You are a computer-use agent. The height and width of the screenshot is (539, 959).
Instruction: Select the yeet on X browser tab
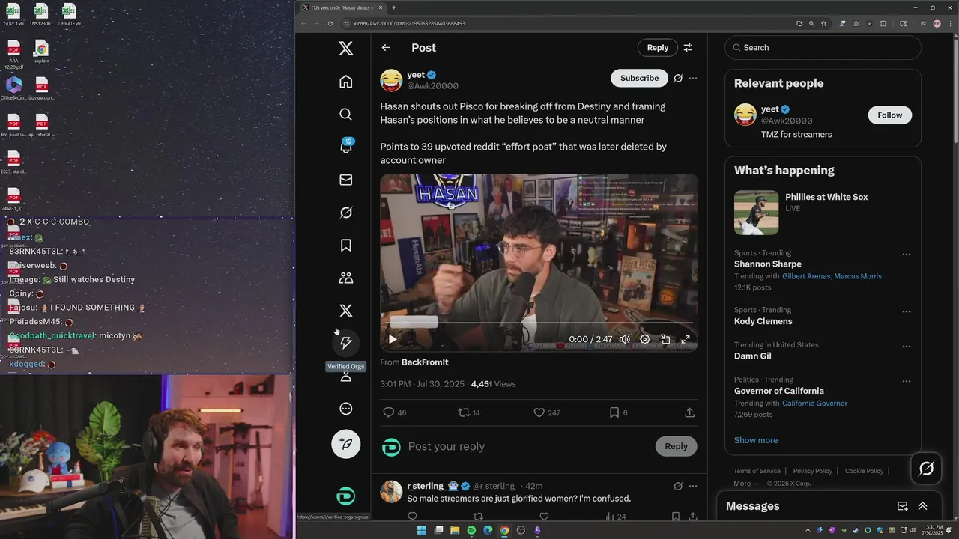tap(342, 7)
